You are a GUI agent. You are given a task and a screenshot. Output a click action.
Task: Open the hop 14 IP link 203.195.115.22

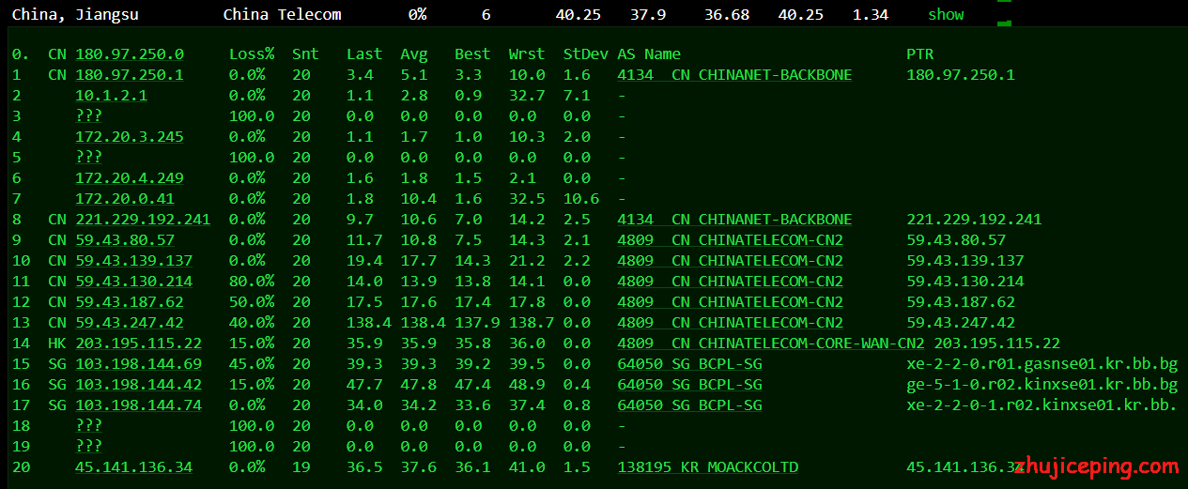[138, 344]
